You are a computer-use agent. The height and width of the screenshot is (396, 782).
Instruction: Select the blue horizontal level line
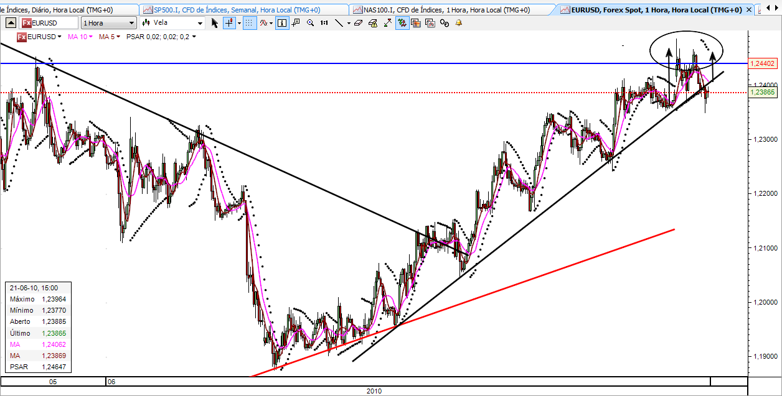click(x=374, y=63)
